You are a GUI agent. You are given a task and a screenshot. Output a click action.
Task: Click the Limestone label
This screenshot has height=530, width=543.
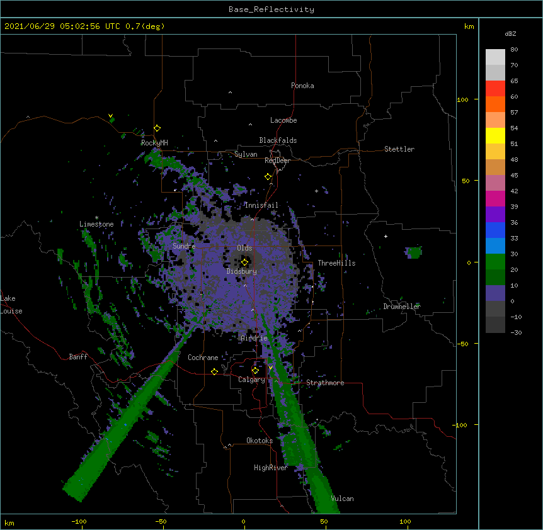point(96,224)
